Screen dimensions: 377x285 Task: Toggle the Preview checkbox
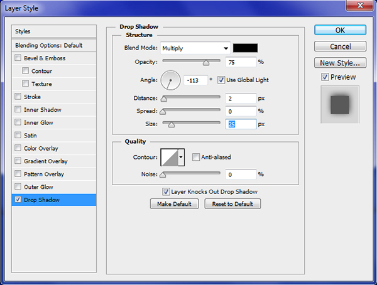(324, 77)
